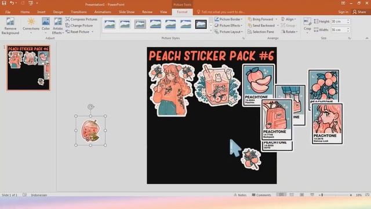Click the Save icon in quick access toolbar
The height and width of the screenshot is (209, 371).
(x=4, y=3)
